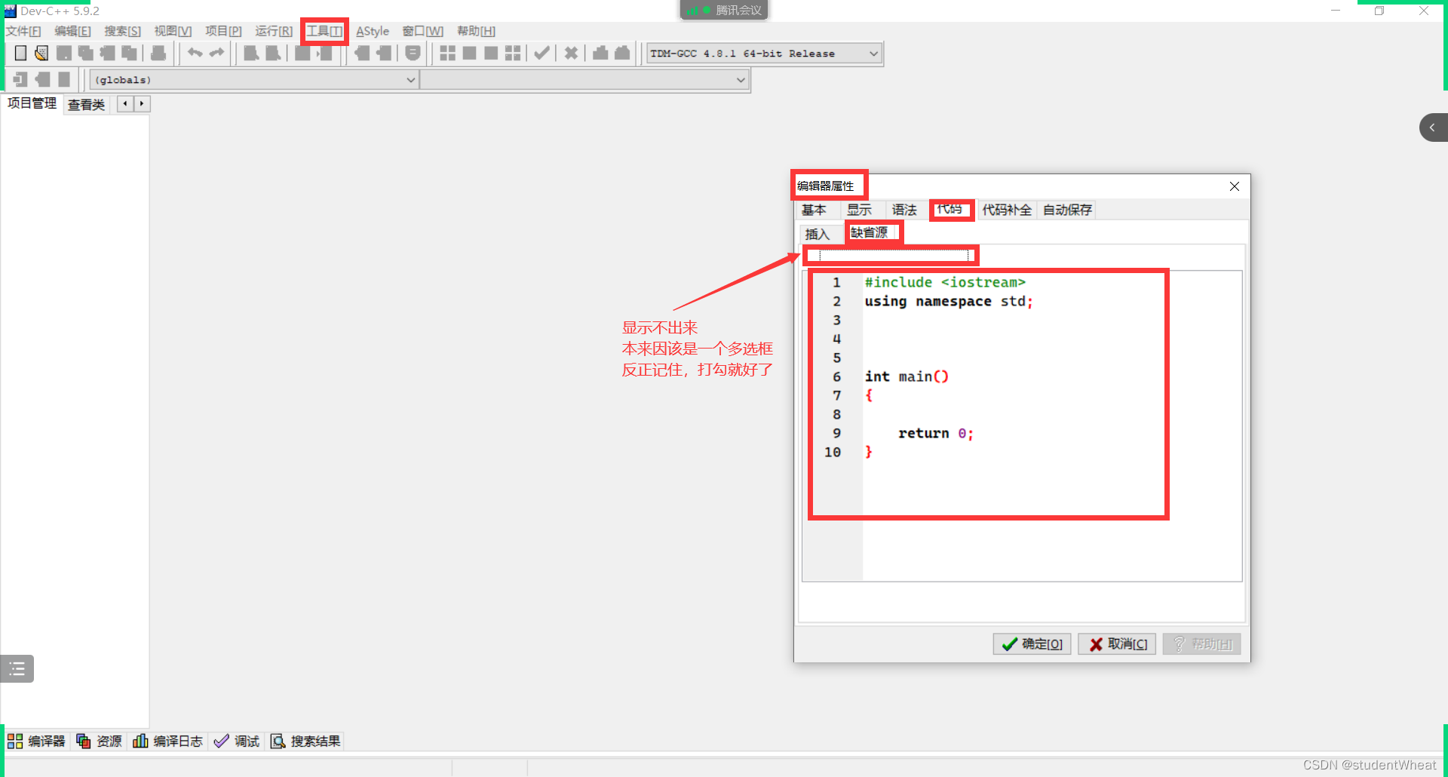Click the 取消[C] cancel button
This screenshot has width=1448, height=777.
(x=1117, y=644)
